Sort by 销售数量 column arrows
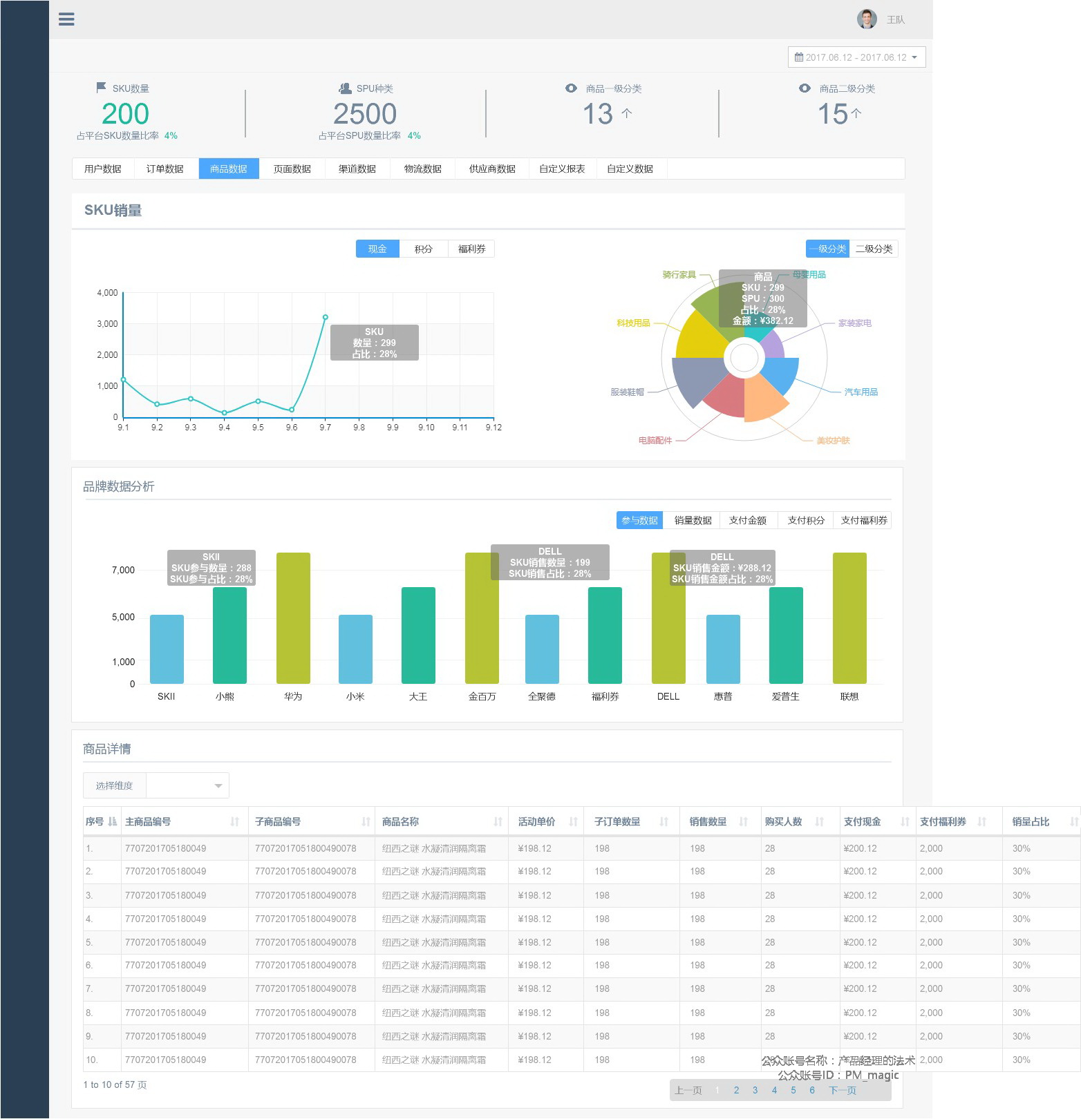 point(744,821)
